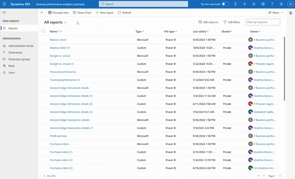Go to the first page icon
This screenshot has height=179, width=295.
[x=259, y=176]
